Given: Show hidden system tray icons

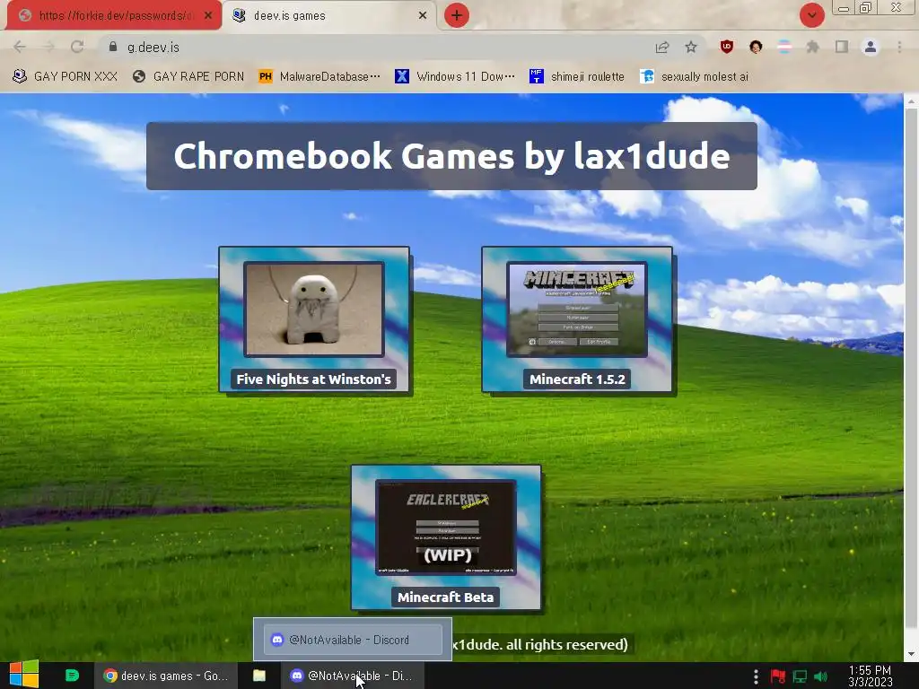Looking at the screenshot, I should 756,676.
